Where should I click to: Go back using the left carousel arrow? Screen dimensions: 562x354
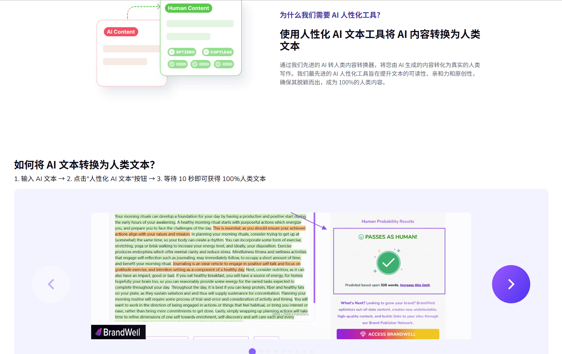pyautogui.click(x=51, y=284)
